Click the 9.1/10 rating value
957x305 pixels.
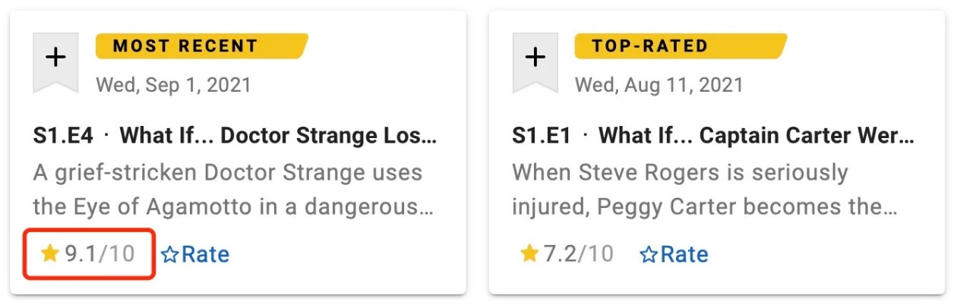[x=99, y=253]
